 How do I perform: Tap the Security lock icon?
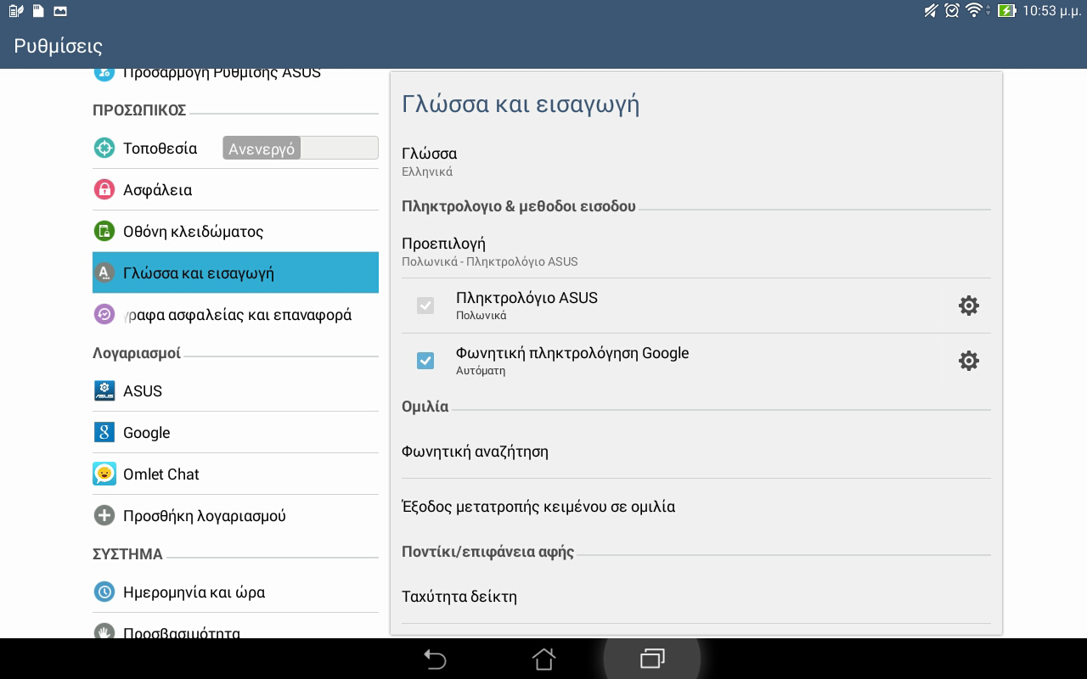click(x=104, y=189)
